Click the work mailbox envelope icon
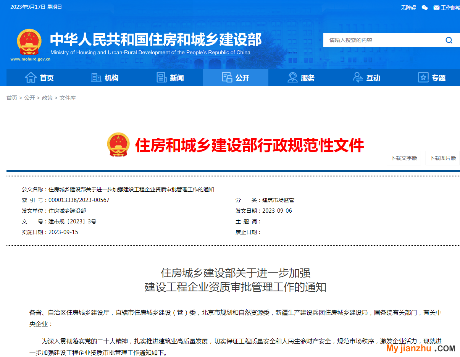The height and width of the screenshot is (357, 460). [436, 8]
